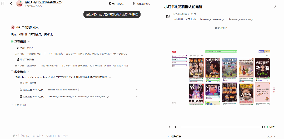Image resolution: width=284 pixels, height=139 pixels.
Task: Click the 本地浏览器 label
Action: [221, 28]
